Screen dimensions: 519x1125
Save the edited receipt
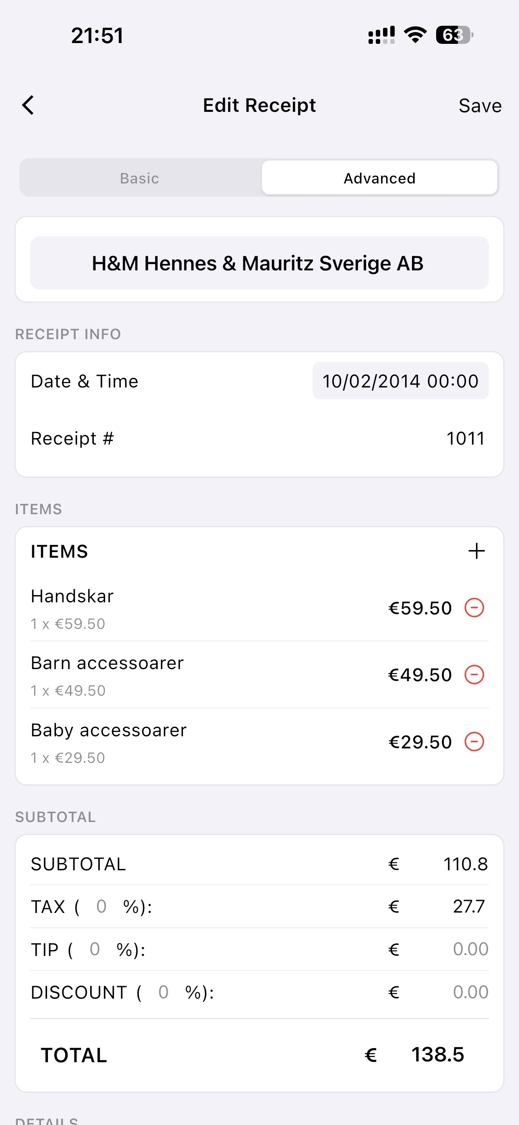point(480,106)
